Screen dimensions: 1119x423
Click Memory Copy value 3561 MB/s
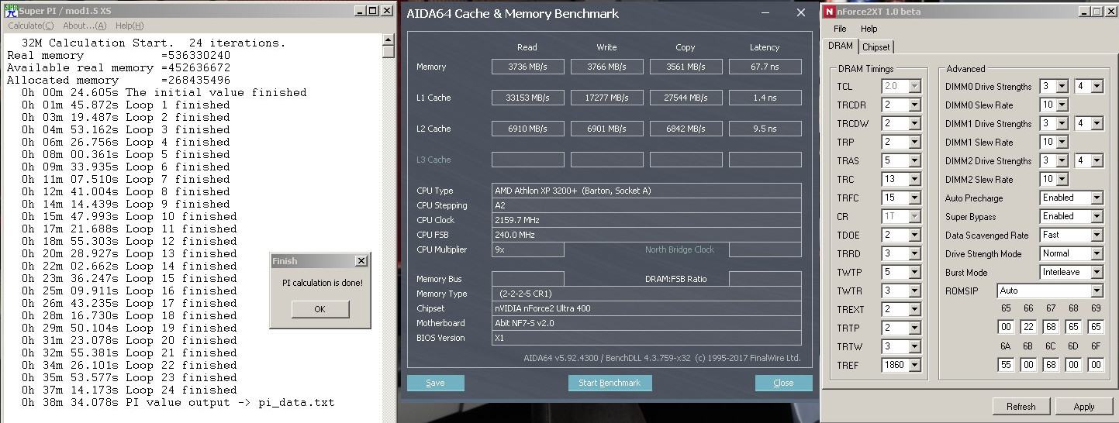(x=686, y=67)
